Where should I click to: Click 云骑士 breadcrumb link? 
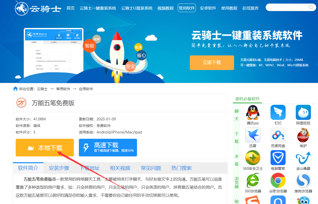42,89
